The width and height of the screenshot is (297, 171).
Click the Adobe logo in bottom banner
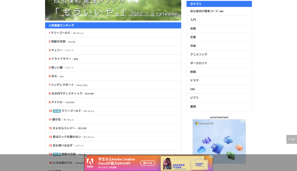[x=90, y=163]
